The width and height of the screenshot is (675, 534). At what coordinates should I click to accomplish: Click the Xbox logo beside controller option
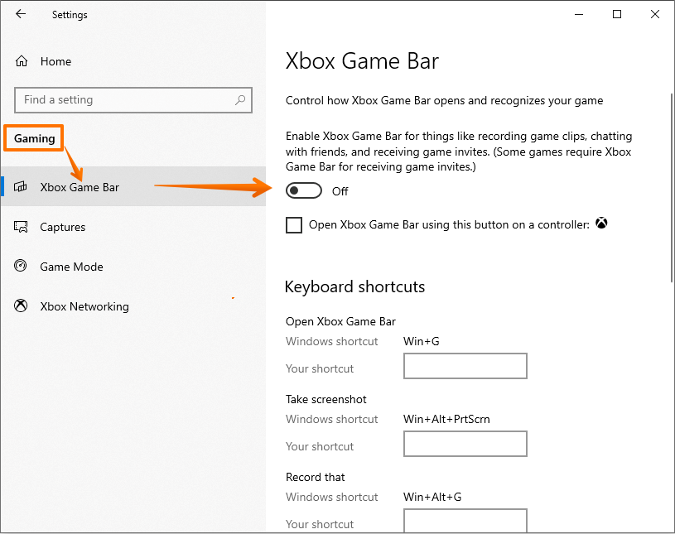click(x=602, y=224)
